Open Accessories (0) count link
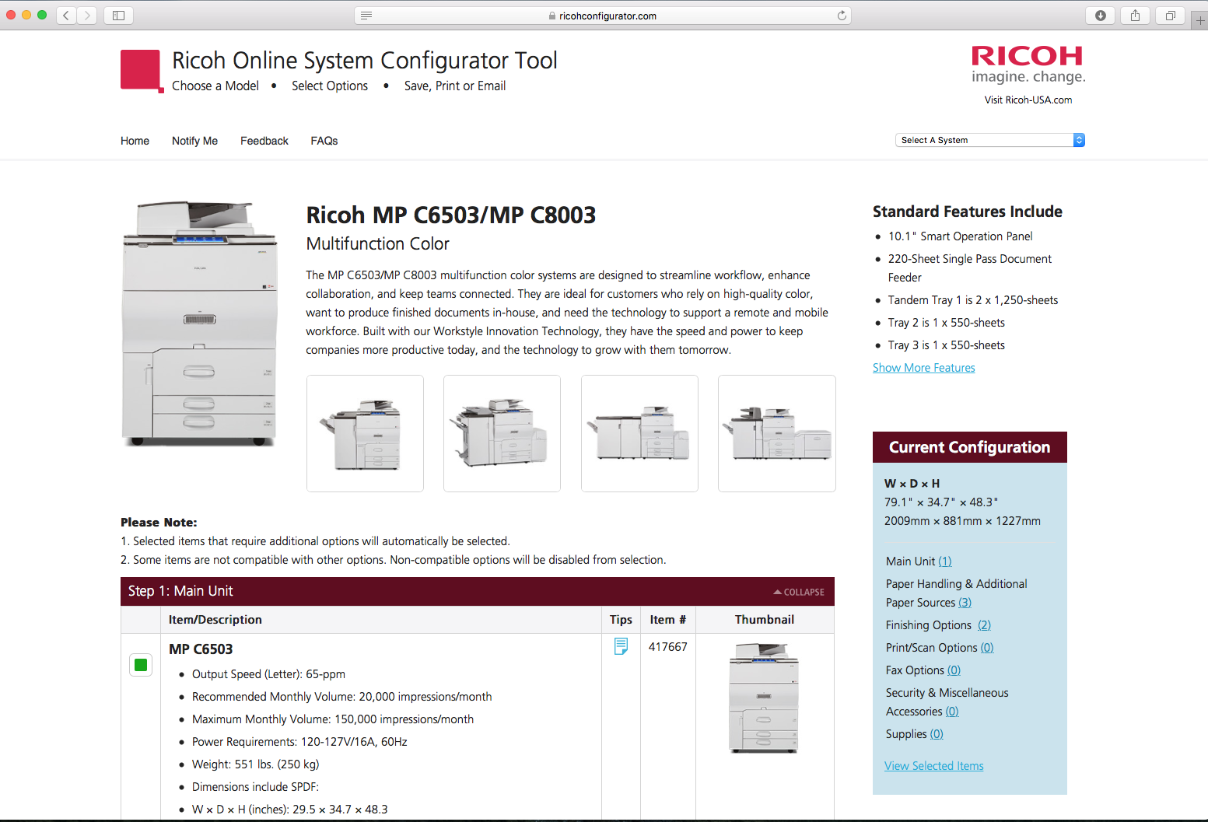Viewport: 1208px width, 822px height. coord(952,712)
